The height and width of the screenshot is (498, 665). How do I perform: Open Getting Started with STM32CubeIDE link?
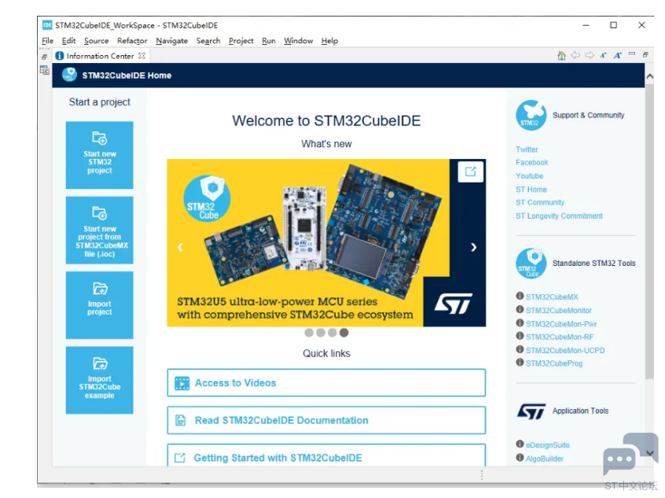326,456
